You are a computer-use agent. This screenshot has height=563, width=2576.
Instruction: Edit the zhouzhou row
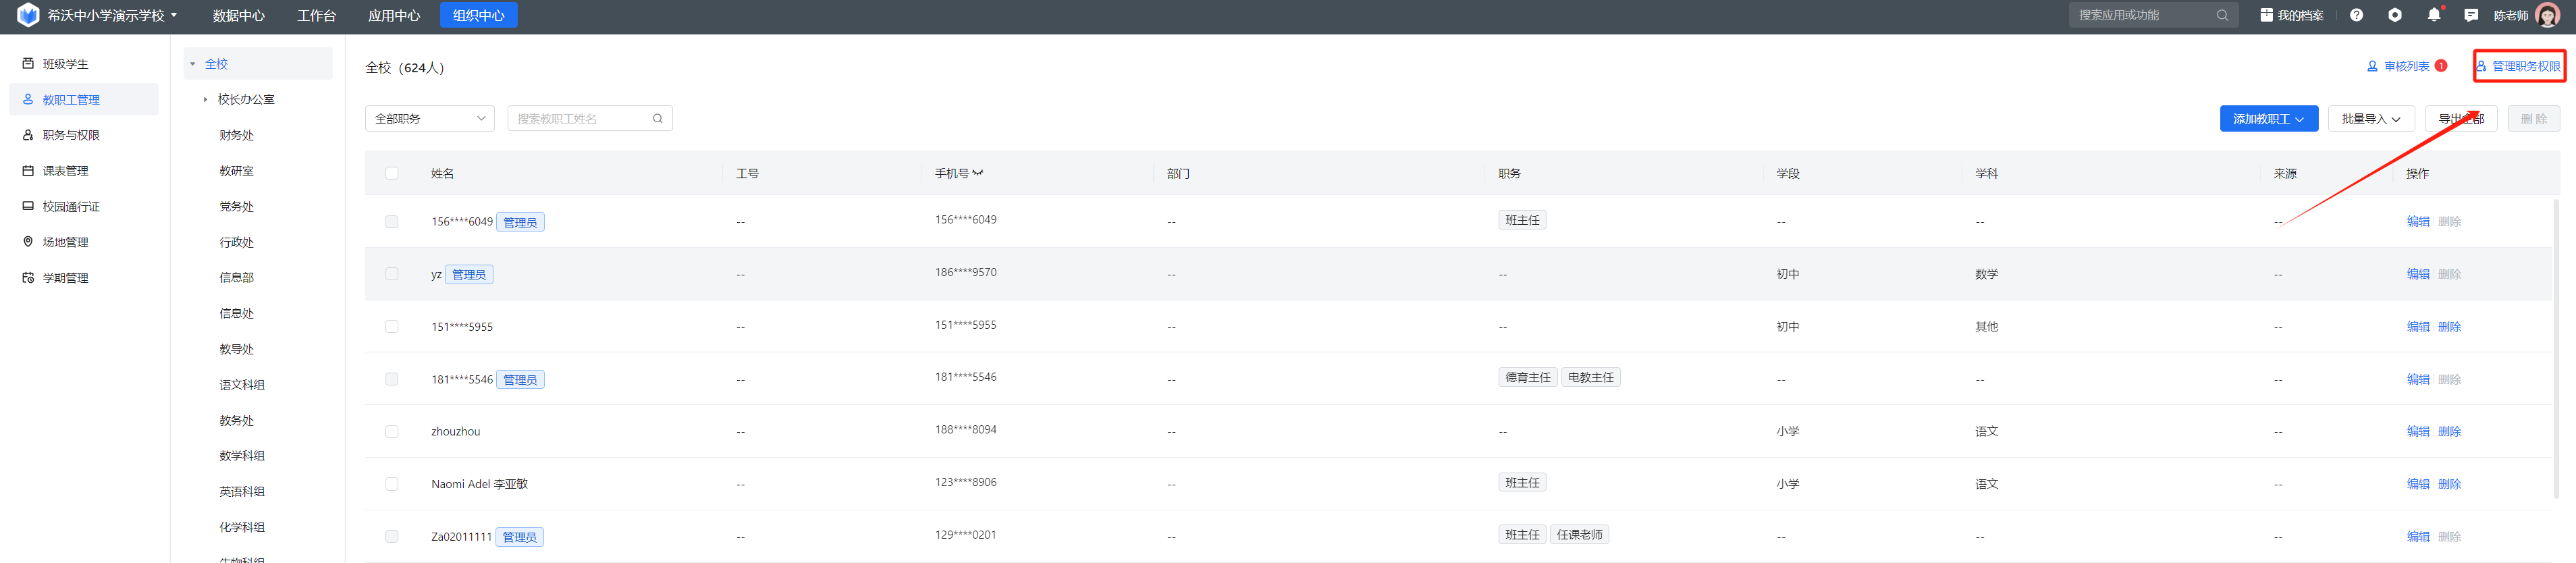click(2417, 431)
